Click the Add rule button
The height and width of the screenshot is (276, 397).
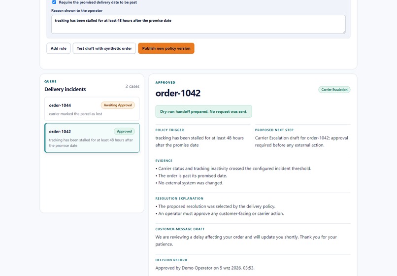coord(59,48)
